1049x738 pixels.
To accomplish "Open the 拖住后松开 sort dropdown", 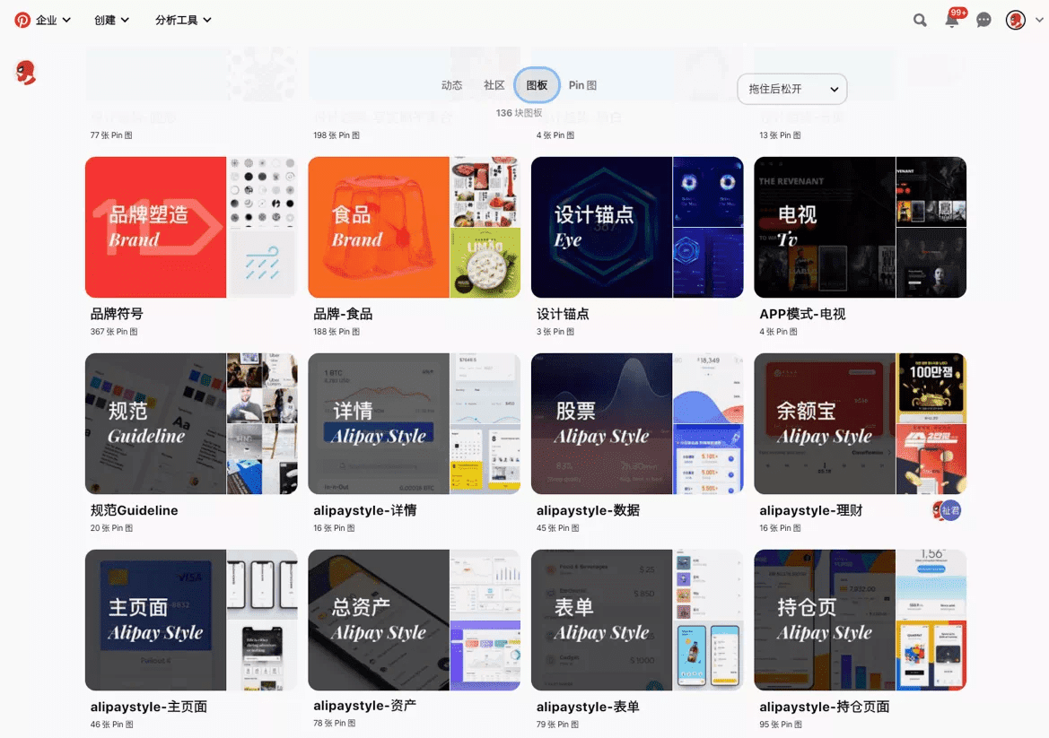I will (791, 89).
